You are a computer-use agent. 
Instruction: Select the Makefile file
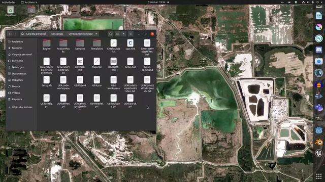[x=97, y=63]
